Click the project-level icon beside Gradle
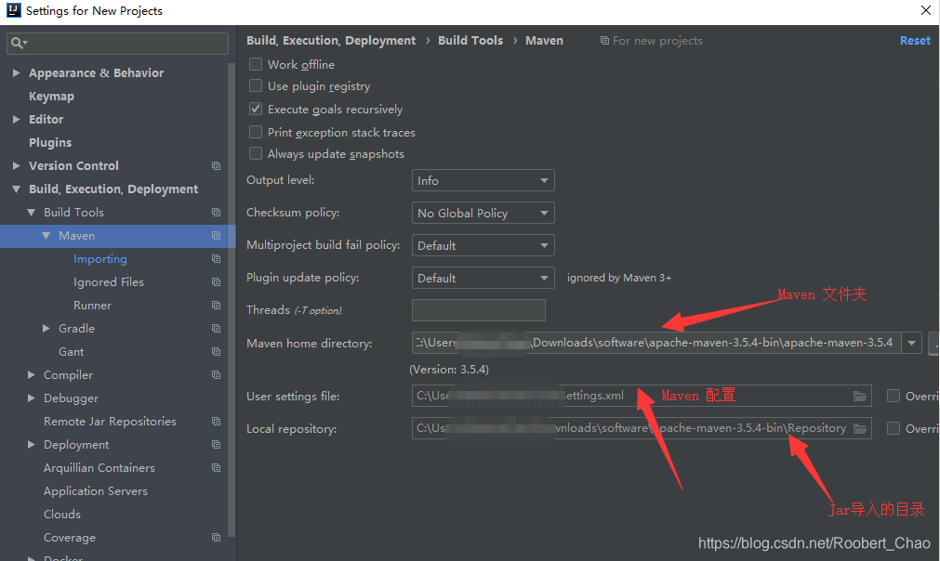The image size is (940, 561). click(216, 329)
